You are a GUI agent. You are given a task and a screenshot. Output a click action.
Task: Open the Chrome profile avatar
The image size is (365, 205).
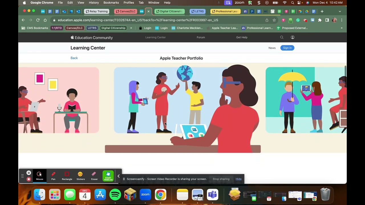click(x=334, y=20)
